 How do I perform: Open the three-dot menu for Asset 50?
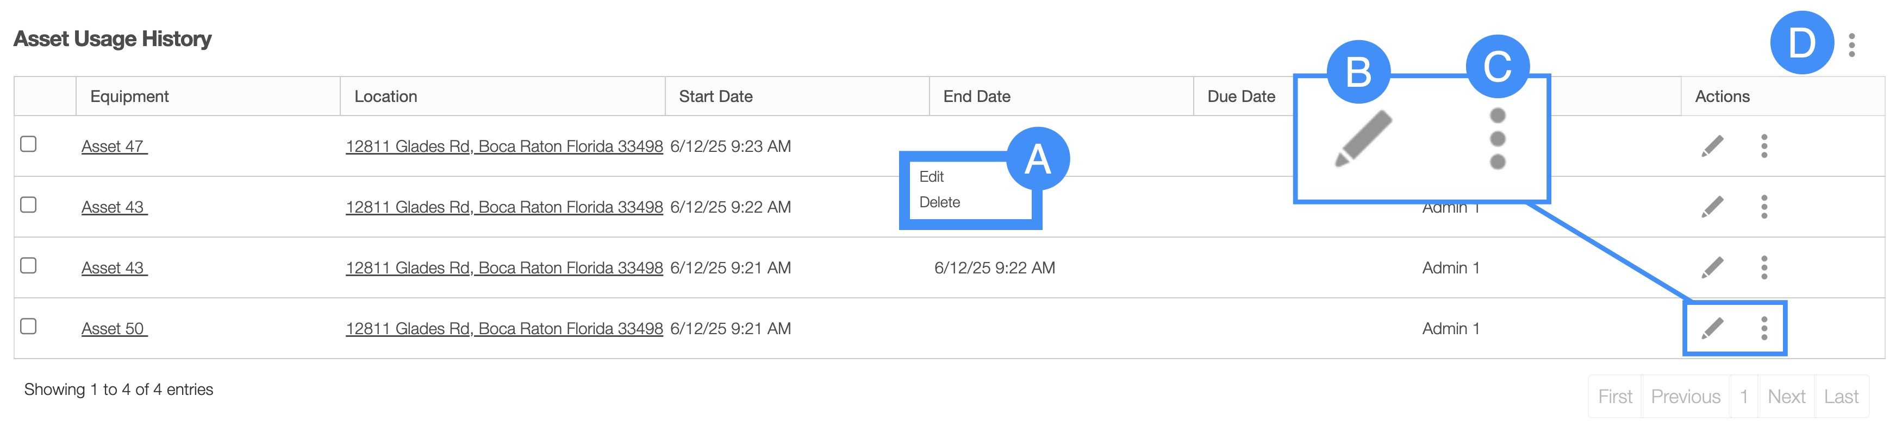(1763, 328)
